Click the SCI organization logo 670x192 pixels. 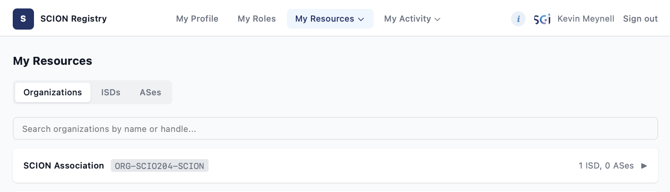click(542, 19)
